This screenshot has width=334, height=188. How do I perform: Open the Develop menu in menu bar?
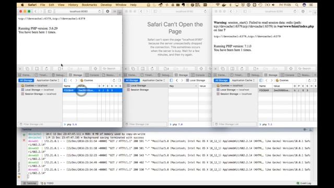106,5
